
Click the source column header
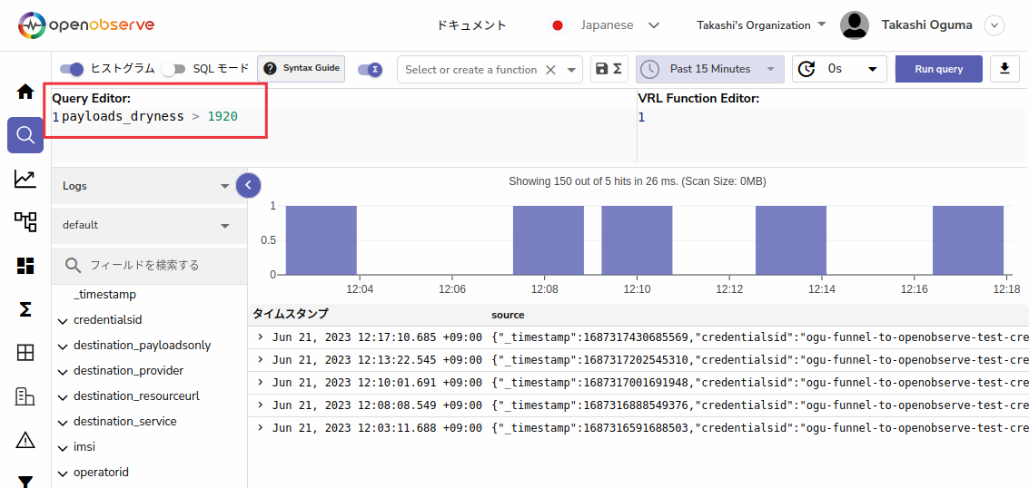(508, 315)
